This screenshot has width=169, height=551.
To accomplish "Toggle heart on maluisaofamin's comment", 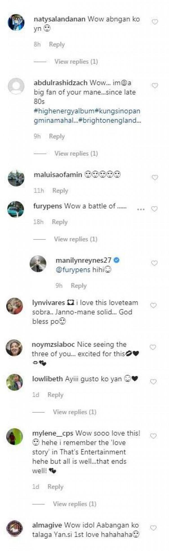I will [155, 177].
